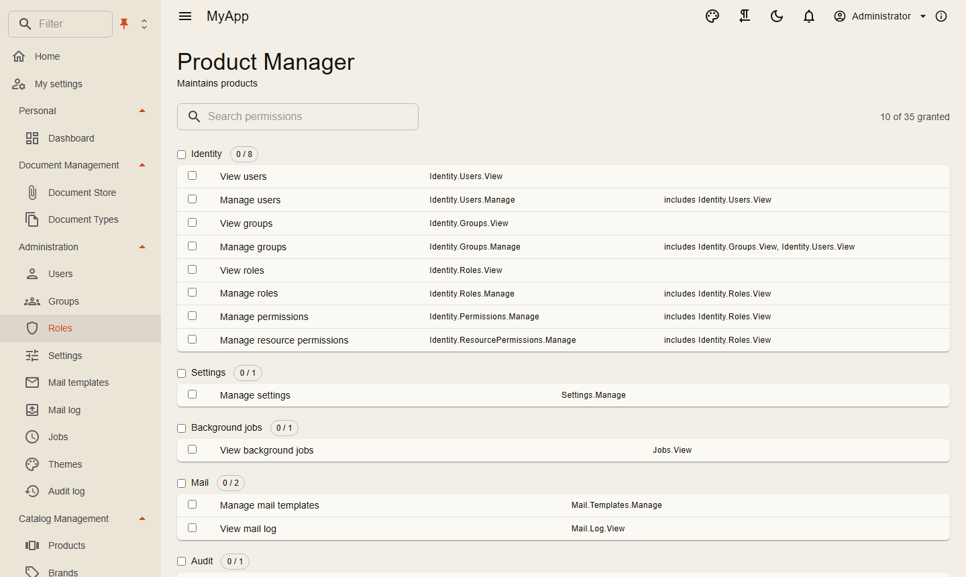Screen dimensions: 966x577
Task: Check the Settings group checkbox
Action: 181,373
